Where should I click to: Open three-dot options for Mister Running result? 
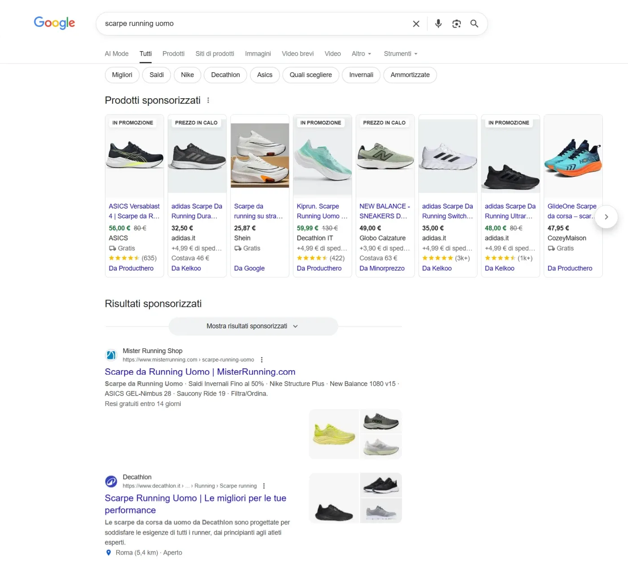click(x=262, y=360)
